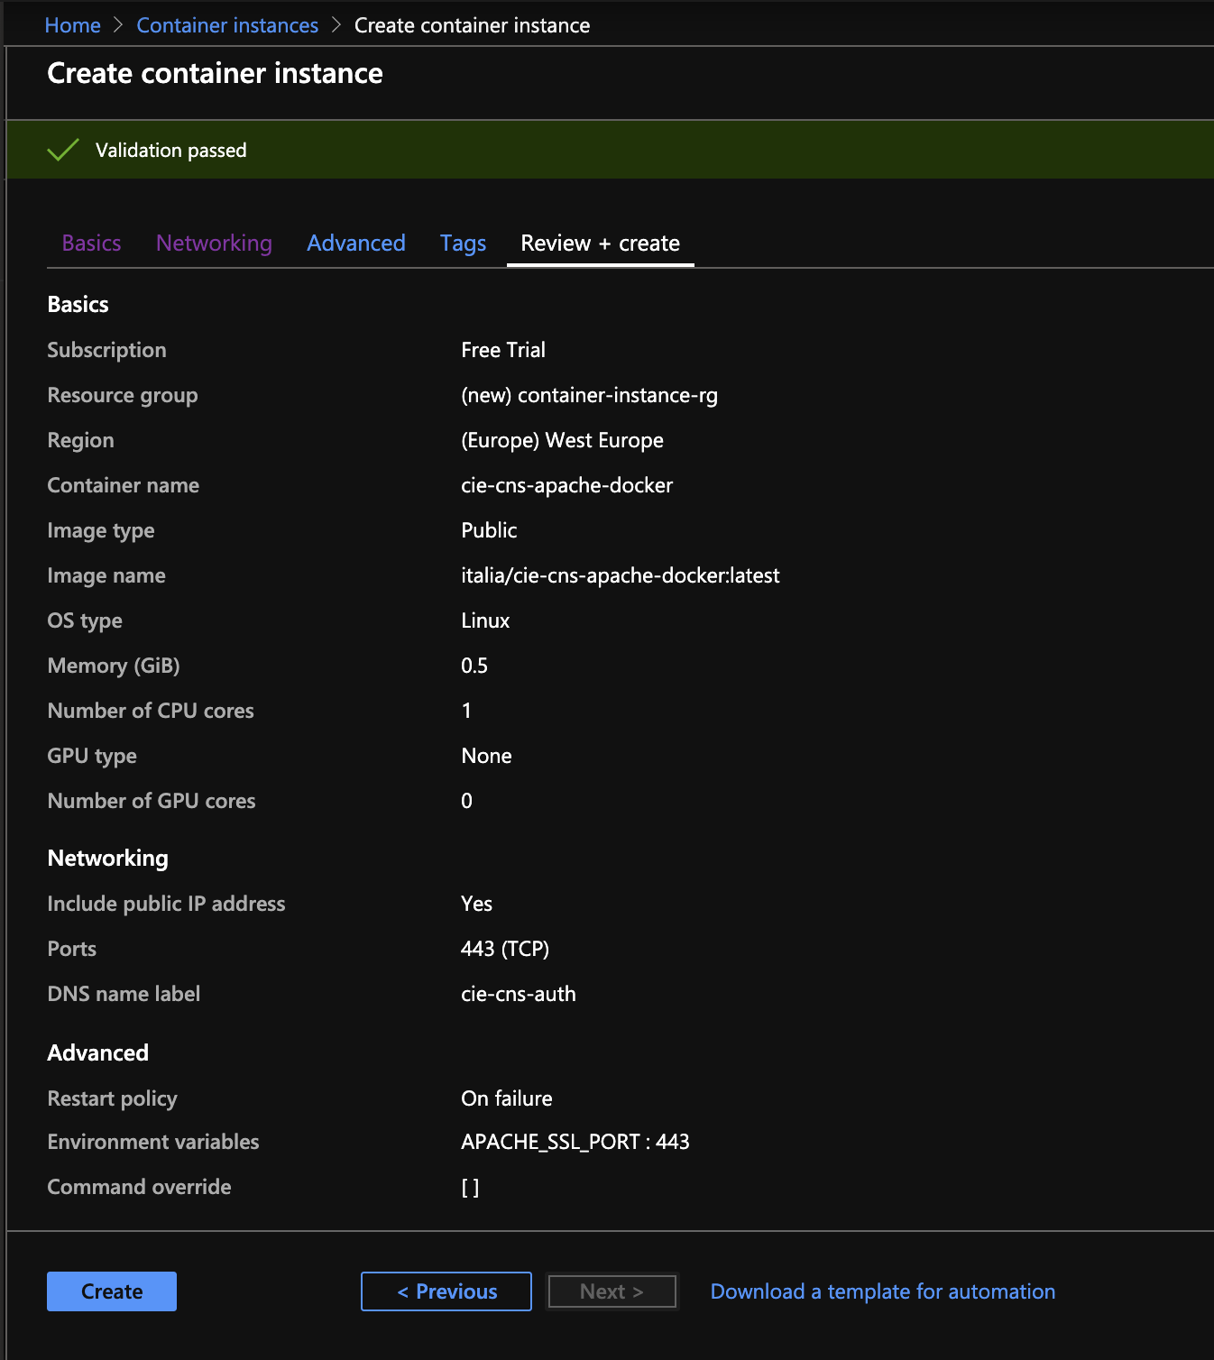1214x1360 pixels.
Task: Download a template for automation
Action: (x=883, y=1291)
